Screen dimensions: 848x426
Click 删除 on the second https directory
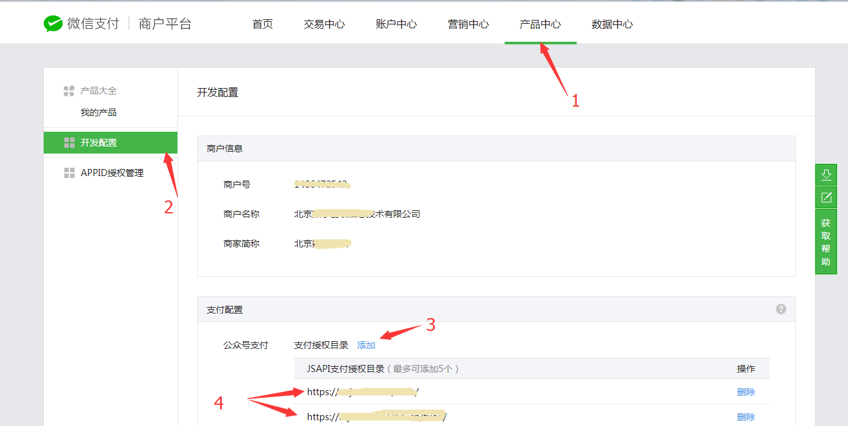tap(746, 416)
